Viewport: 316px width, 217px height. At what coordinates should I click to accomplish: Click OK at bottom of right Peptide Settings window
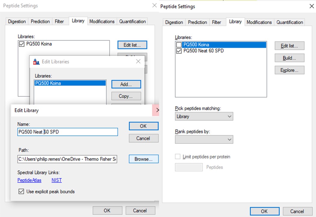pyautogui.click(x=265, y=211)
